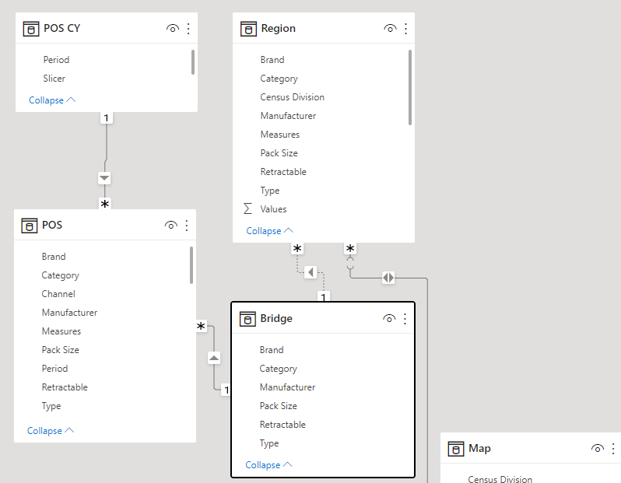This screenshot has width=621, height=483.
Task: Select Measures field in Region table
Action: pos(280,135)
